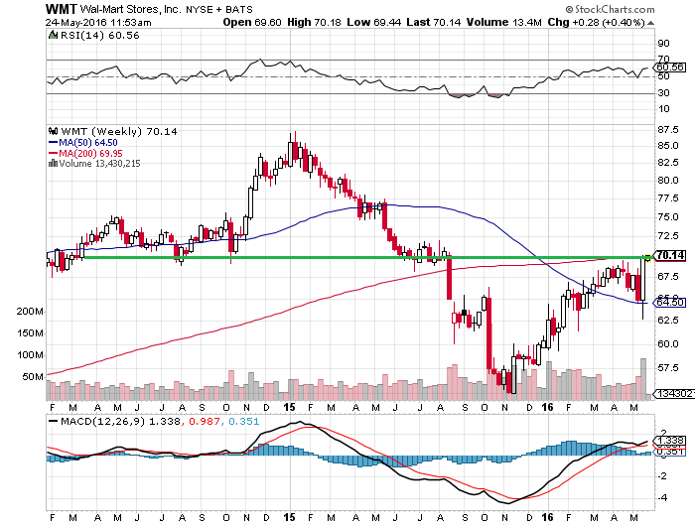Click the volume tag at bottom right
695x526 pixels.
point(674,393)
